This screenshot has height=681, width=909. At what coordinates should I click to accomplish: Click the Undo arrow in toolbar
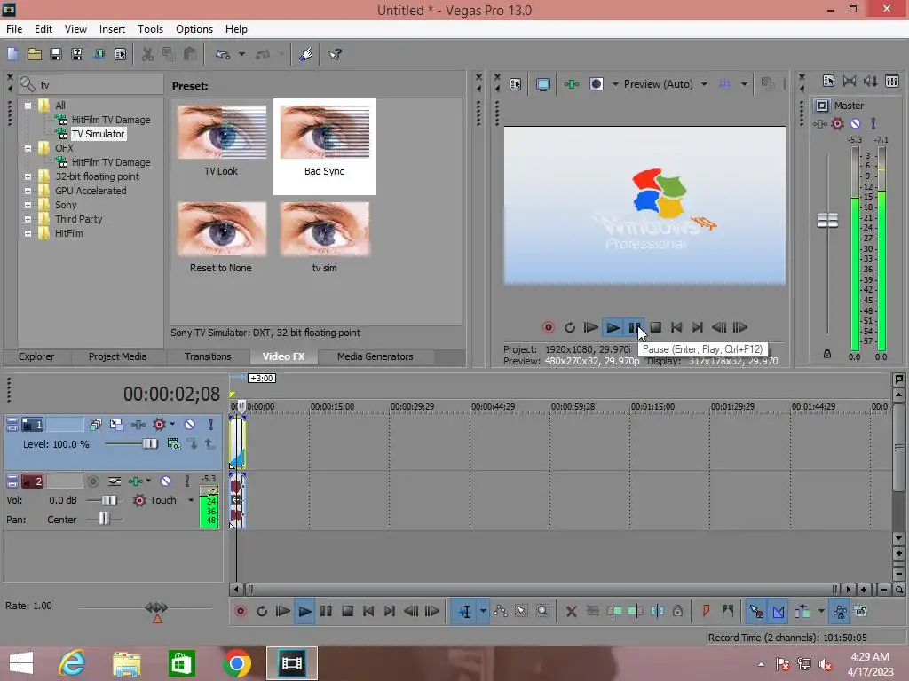(223, 54)
